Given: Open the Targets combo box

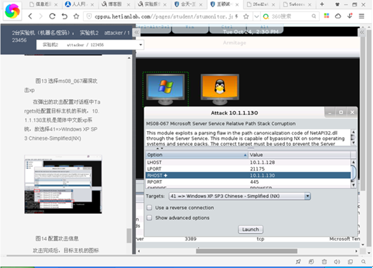Looking at the screenshot, I should (240, 196).
